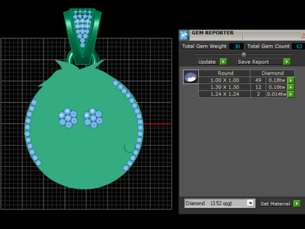Screen dimensions: 305x229
Task: Click the Update button
Action: pyautogui.click(x=207, y=62)
